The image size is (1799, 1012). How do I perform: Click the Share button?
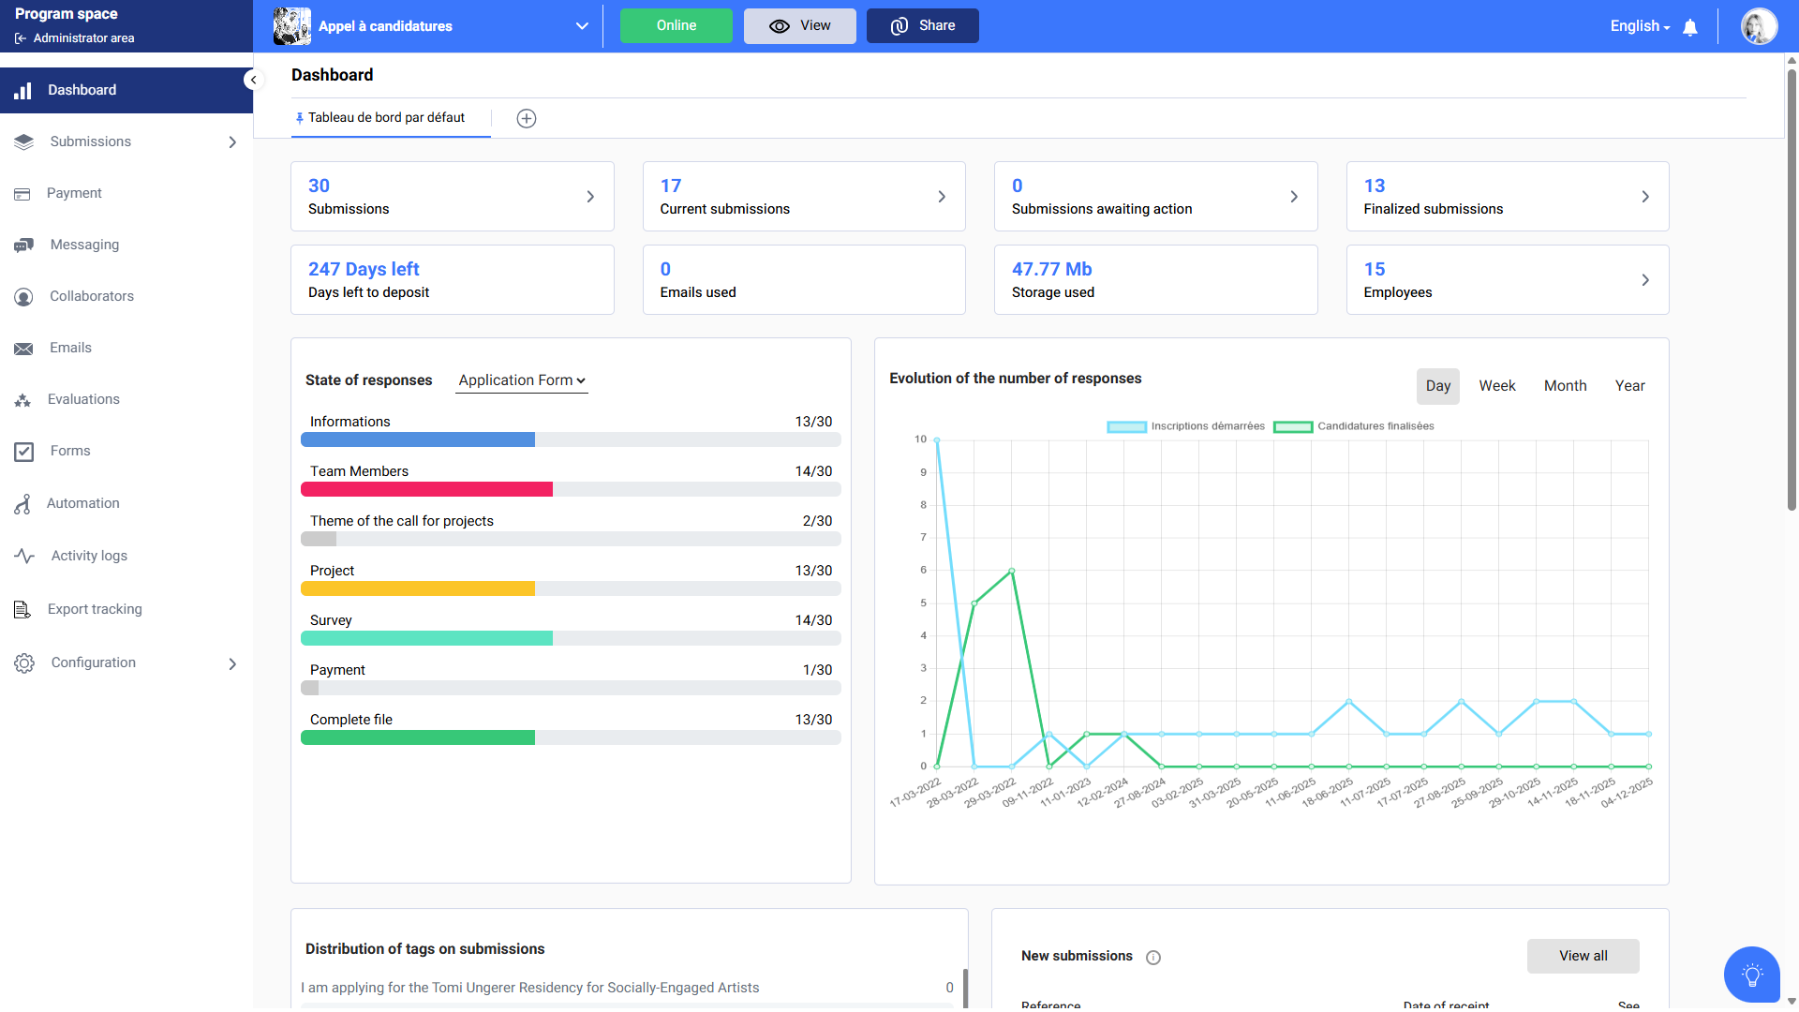pos(922,26)
